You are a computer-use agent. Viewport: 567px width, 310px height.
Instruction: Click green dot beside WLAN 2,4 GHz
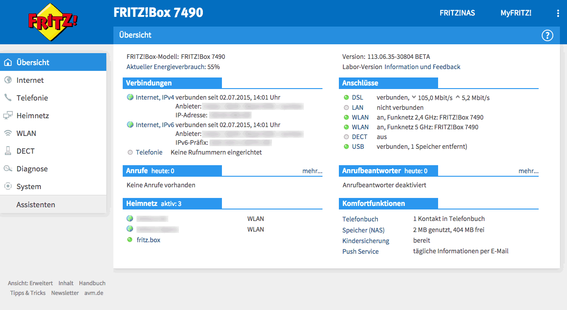(346, 117)
